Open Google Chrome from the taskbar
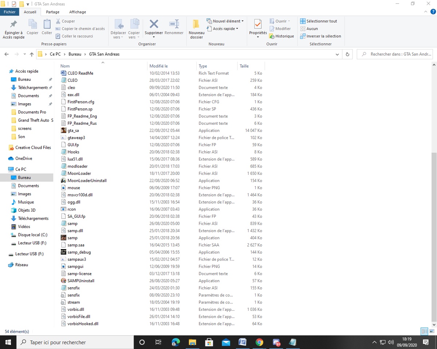 259,342
